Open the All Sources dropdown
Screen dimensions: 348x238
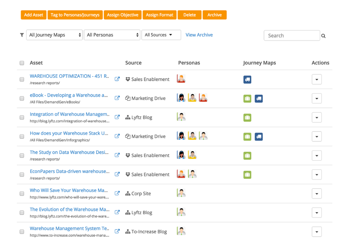click(161, 35)
